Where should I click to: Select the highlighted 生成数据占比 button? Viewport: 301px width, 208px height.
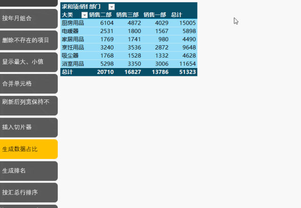(28, 149)
